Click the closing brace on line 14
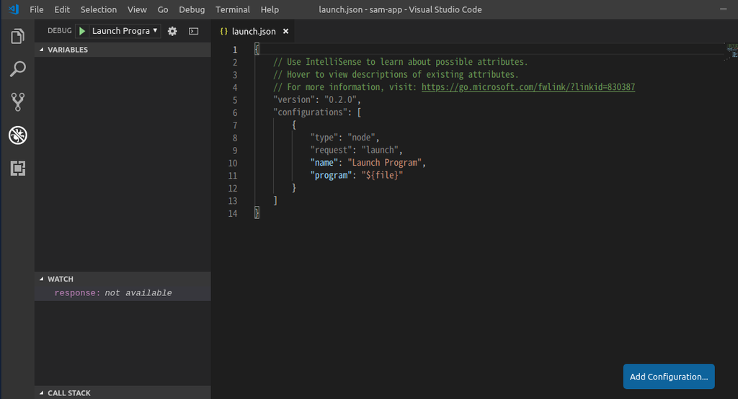 [257, 213]
